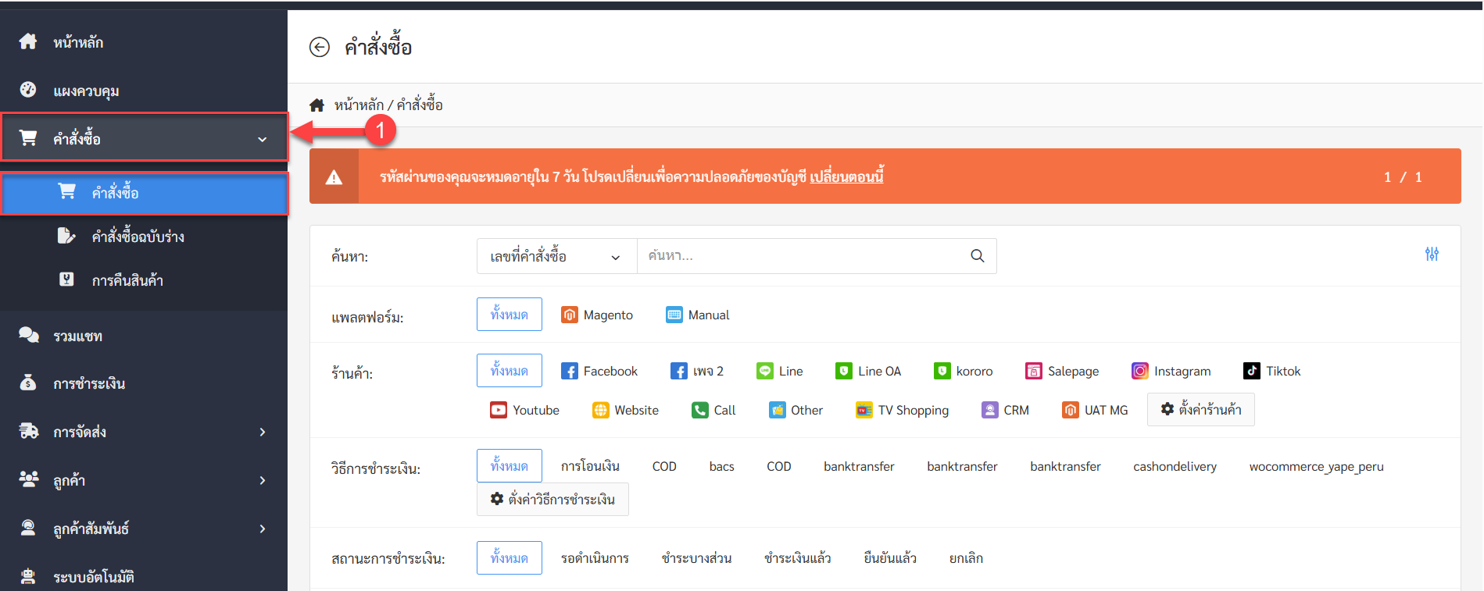Click the back arrow beside the page title
Image resolution: width=1484 pixels, height=591 pixels.
click(x=319, y=48)
